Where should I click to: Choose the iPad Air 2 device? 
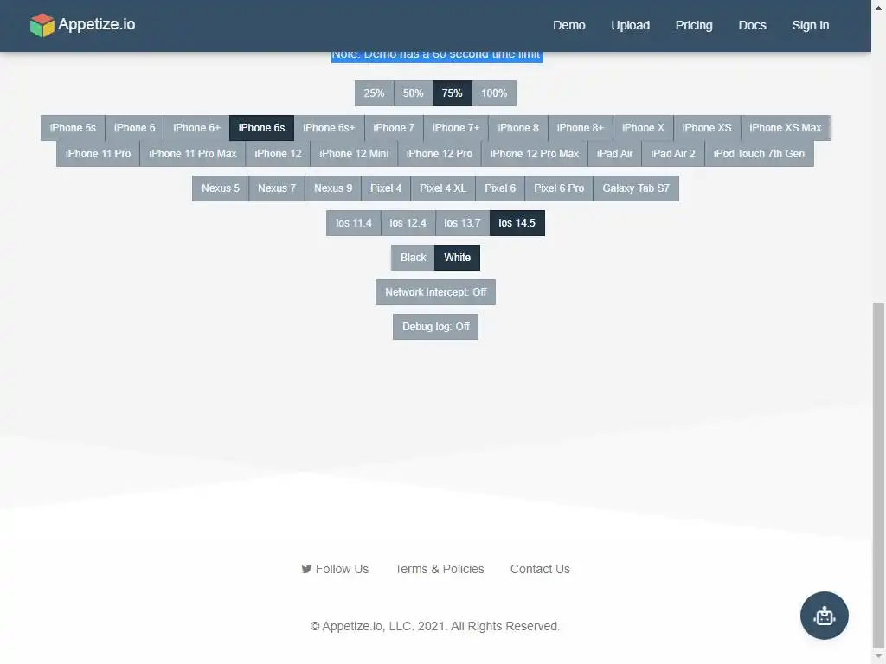(x=673, y=154)
